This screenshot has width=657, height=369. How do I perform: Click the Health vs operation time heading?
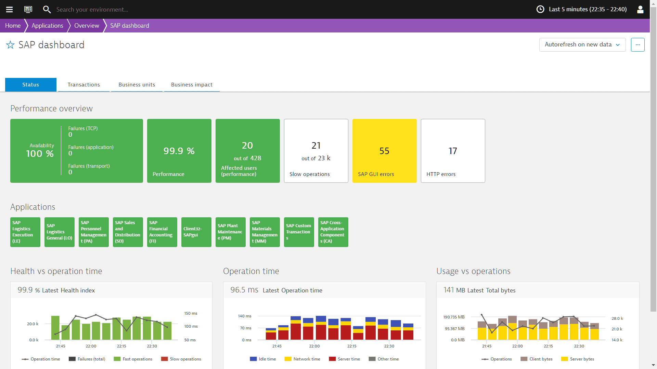[56, 271]
